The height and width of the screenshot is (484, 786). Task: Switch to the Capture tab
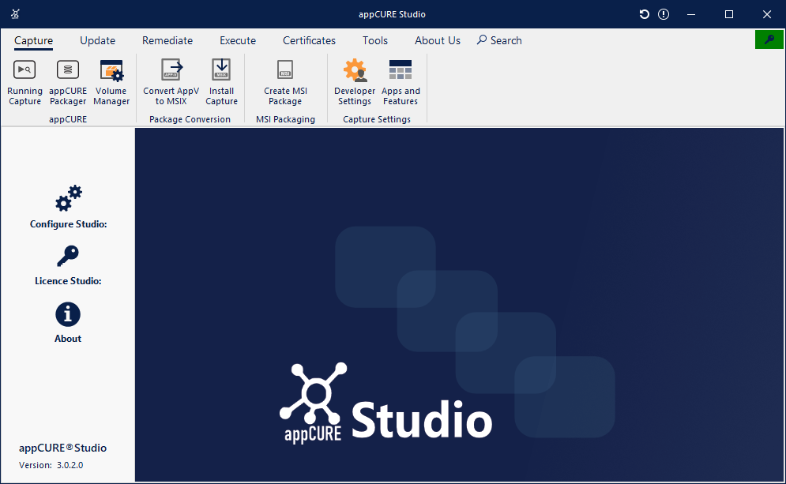pos(34,40)
